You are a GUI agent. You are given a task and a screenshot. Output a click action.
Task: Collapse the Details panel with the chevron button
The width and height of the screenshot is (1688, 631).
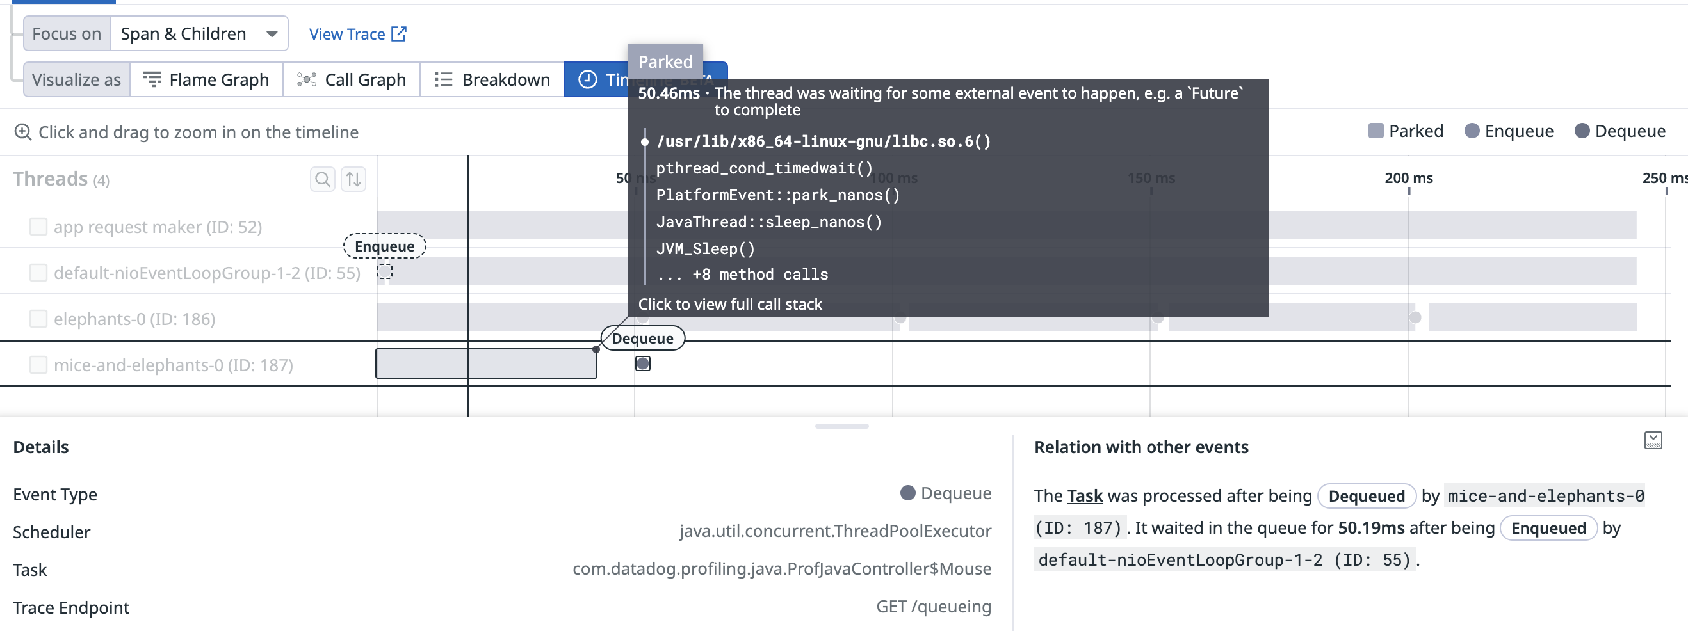point(1655,440)
